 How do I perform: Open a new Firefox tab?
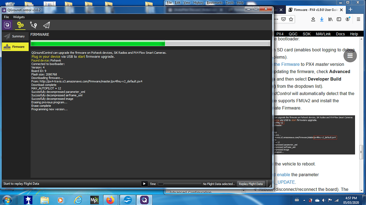350,9
